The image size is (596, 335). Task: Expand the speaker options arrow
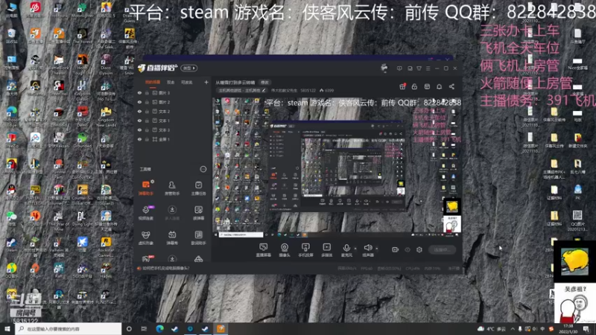click(x=377, y=249)
